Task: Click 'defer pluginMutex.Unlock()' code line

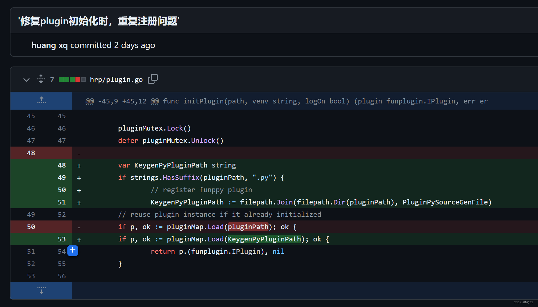Action: 171,141
